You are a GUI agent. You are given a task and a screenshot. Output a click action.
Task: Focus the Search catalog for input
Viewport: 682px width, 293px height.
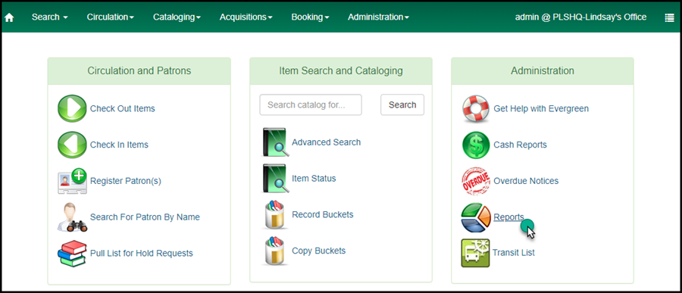[x=311, y=104]
